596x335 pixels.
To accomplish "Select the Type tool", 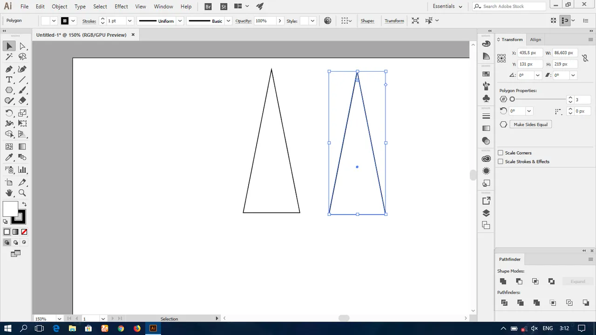I will point(9,80).
